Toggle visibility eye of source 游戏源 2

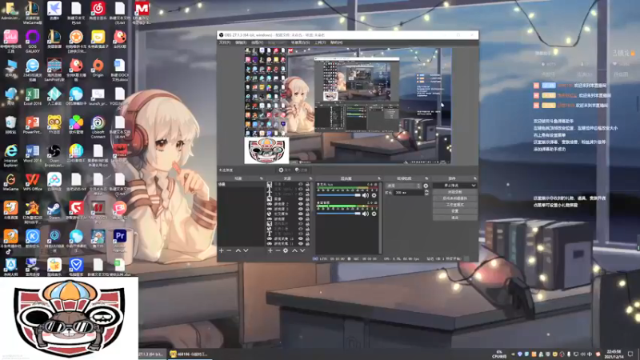(301, 204)
